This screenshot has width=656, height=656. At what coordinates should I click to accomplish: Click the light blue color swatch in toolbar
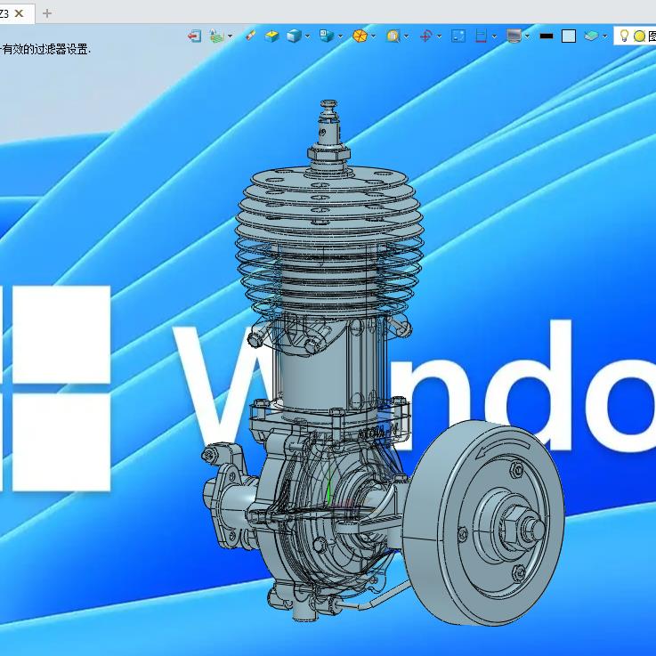569,36
